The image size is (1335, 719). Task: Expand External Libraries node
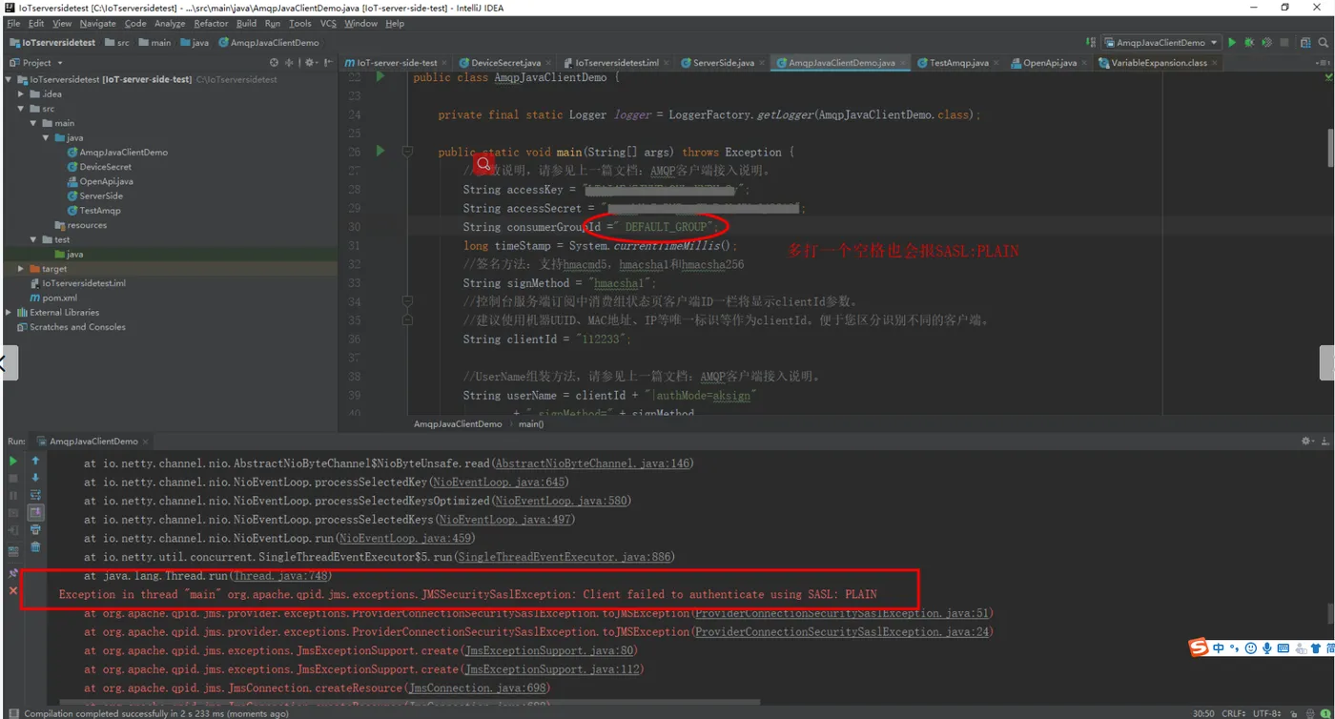[x=10, y=312]
